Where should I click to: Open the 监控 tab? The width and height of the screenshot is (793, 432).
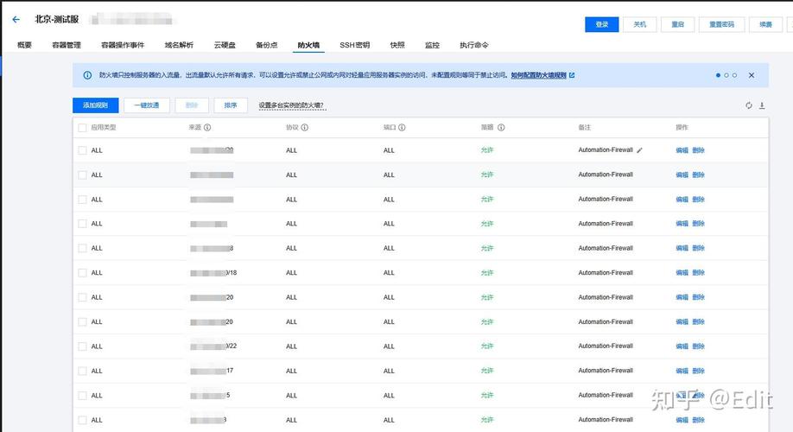[433, 45]
